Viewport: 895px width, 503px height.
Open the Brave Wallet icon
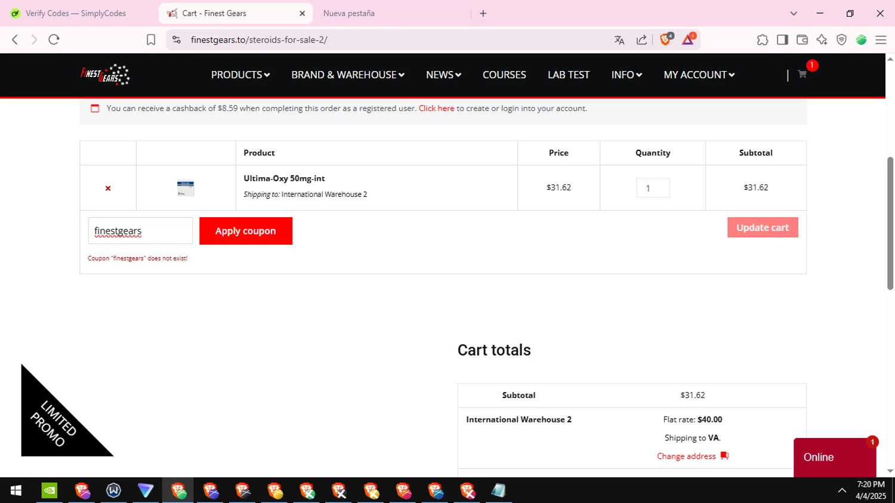802,40
